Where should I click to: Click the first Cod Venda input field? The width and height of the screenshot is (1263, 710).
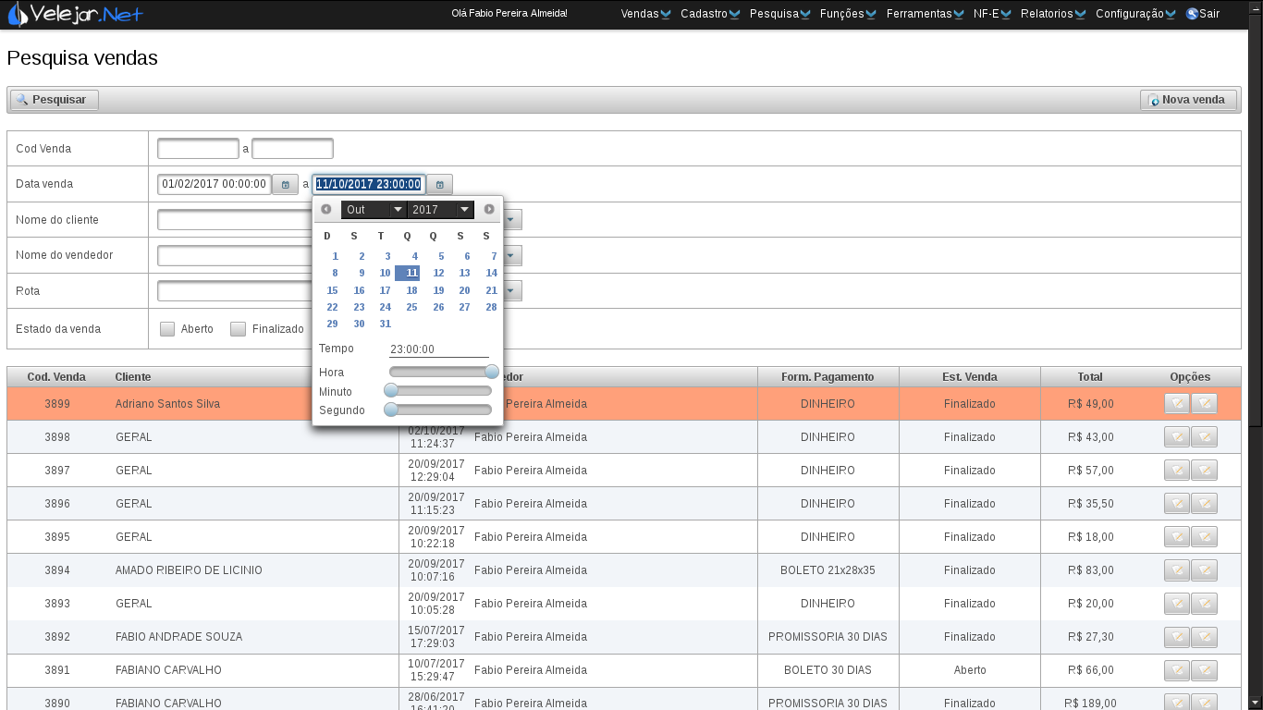tap(198, 149)
